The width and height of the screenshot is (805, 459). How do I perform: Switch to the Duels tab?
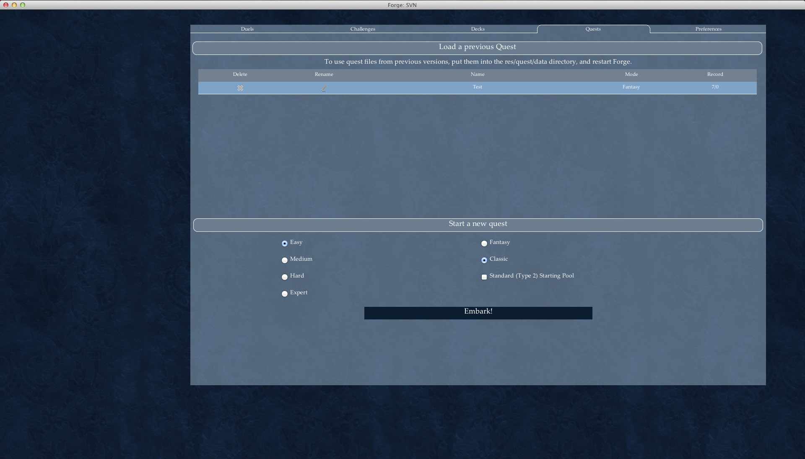pyautogui.click(x=247, y=29)
